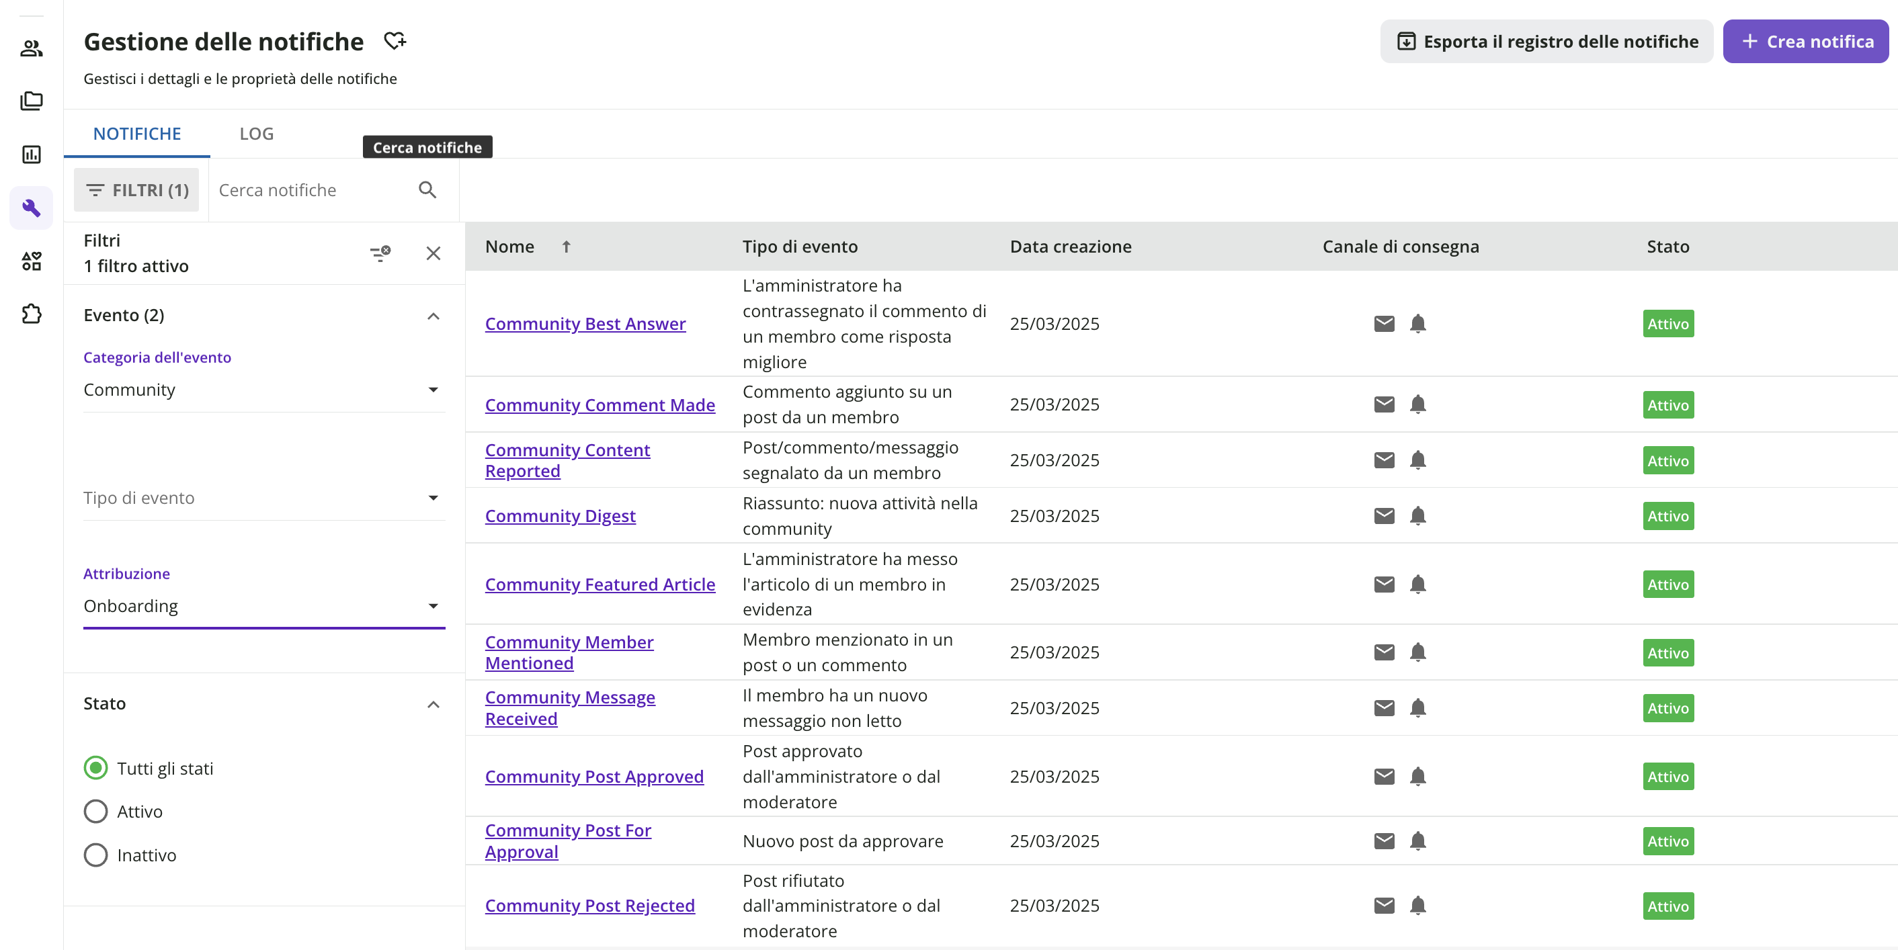Click email icon for Community Best Answer
Image resolution: width=1898 pixels, height=950 pixels.
coord(1384,323)
